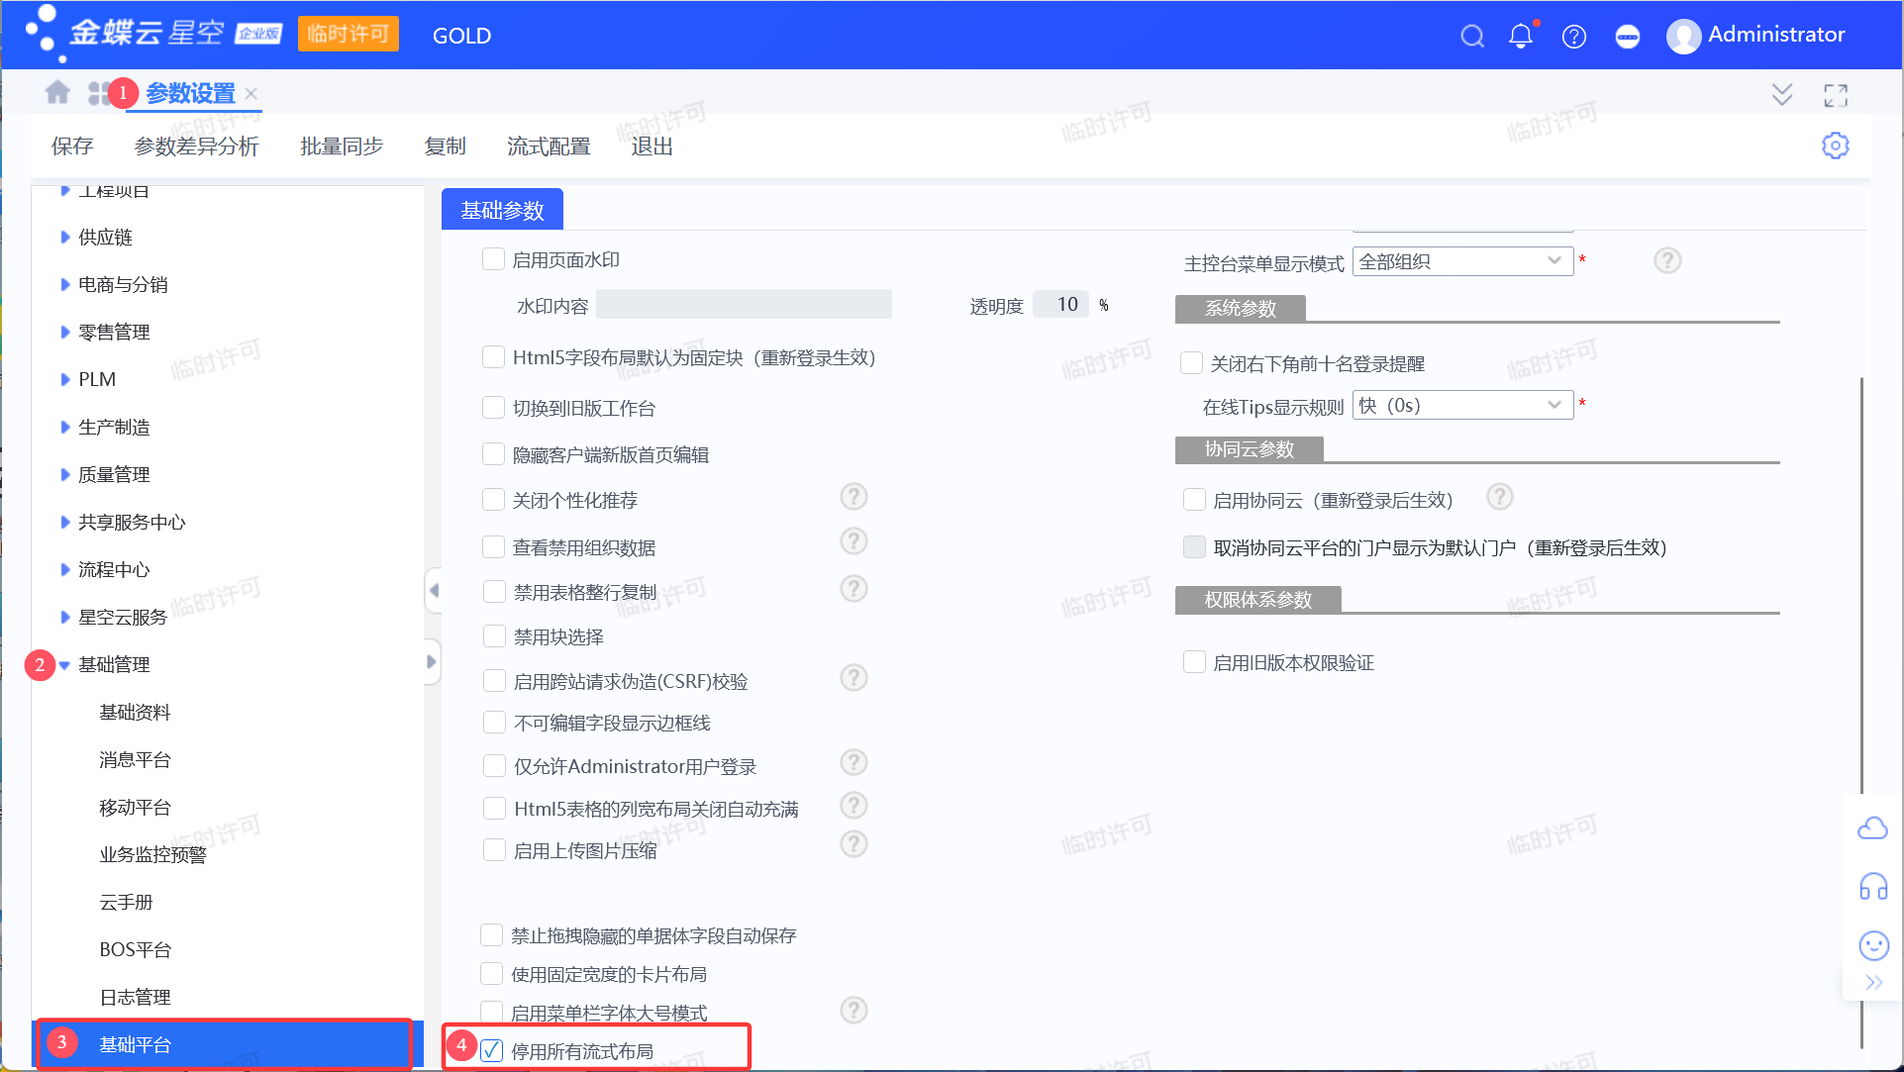This screenshot has height=1072, width=1904.
Task: Enable 启用页面水印 checkbox
Action: [x=493, y=259]
